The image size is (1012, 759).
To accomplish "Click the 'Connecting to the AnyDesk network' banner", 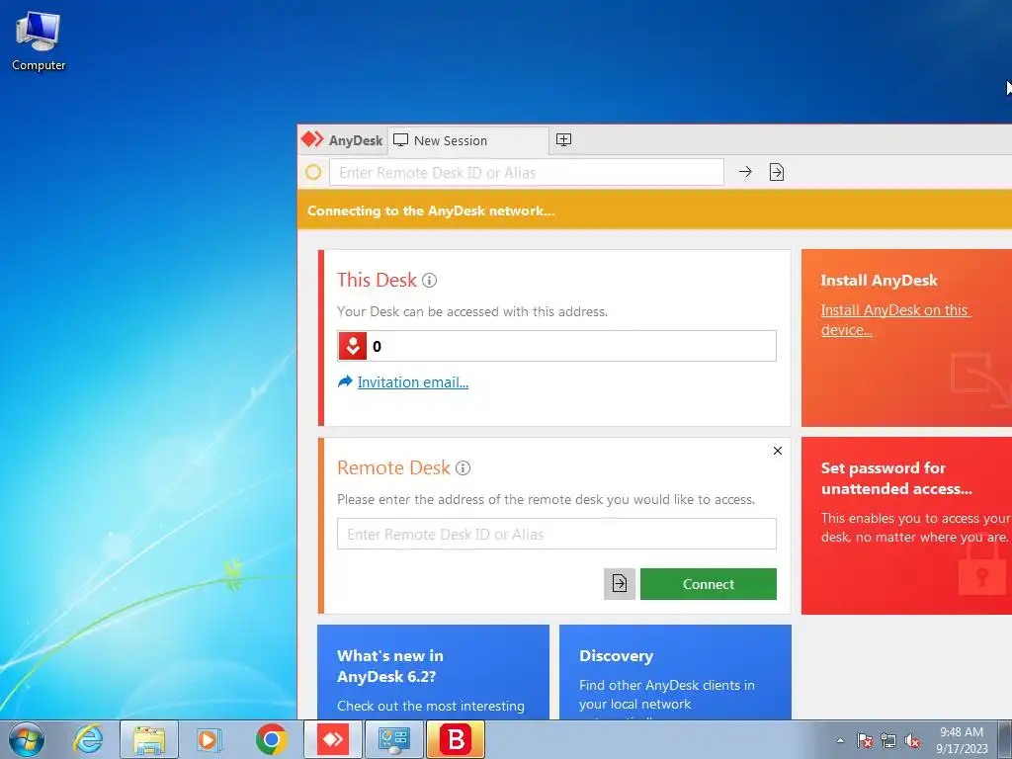I will (x=654, y=211).
